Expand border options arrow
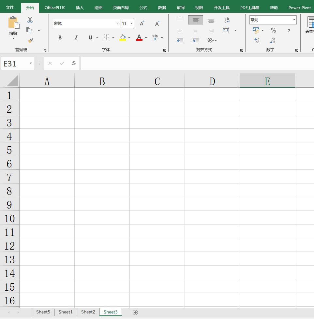This screenshot has height=319, width=314. click(113, 38)
